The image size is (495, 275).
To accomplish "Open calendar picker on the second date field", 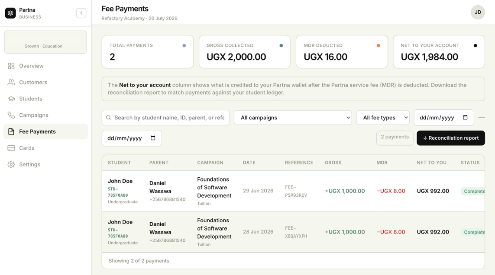I will [x=153, y=138].
